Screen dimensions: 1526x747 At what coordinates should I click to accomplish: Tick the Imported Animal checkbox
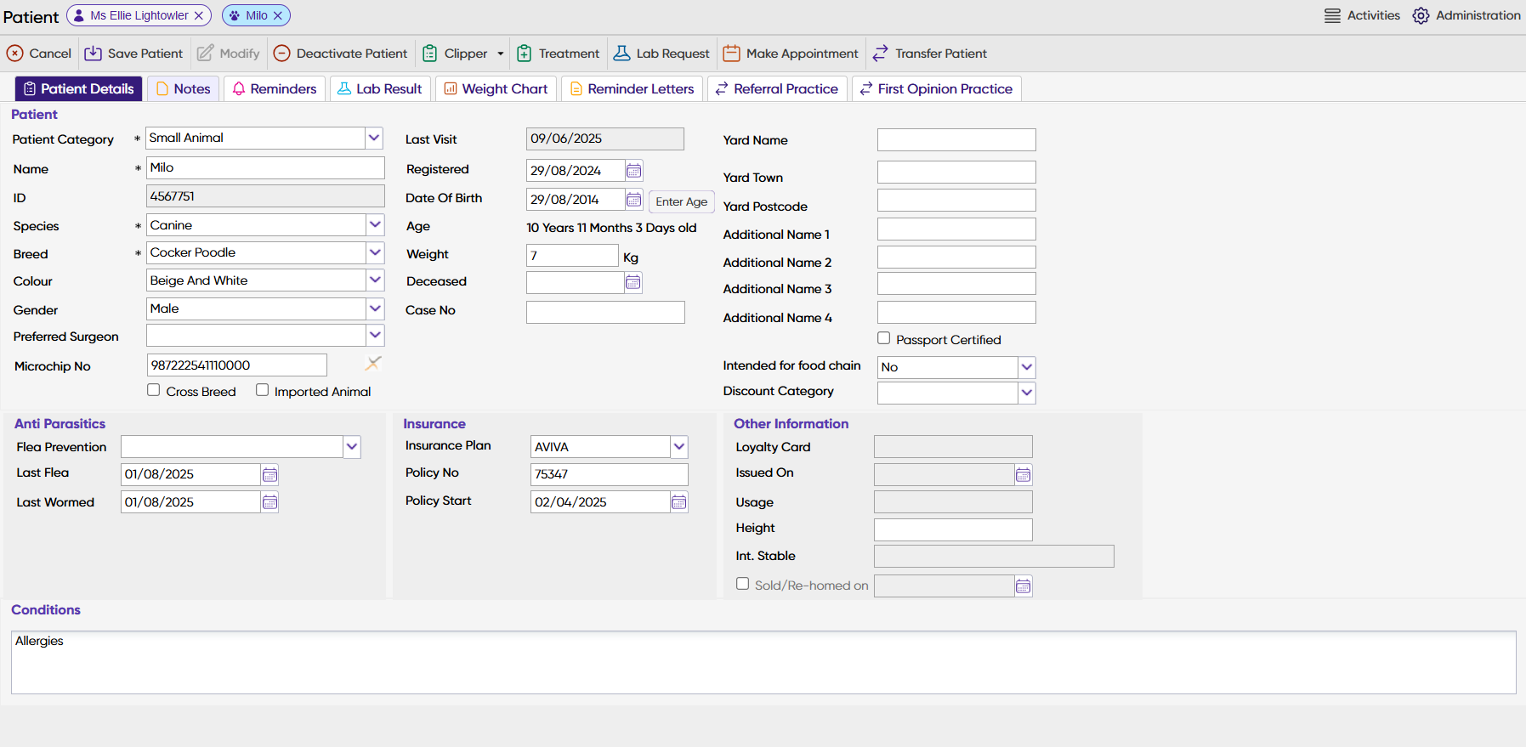click(263, 390)
